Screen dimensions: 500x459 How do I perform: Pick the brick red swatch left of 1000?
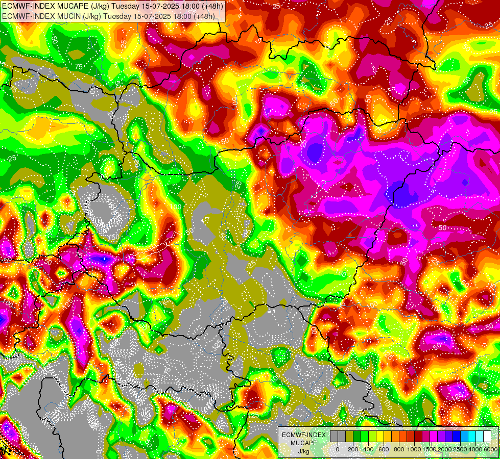point(411,436)
